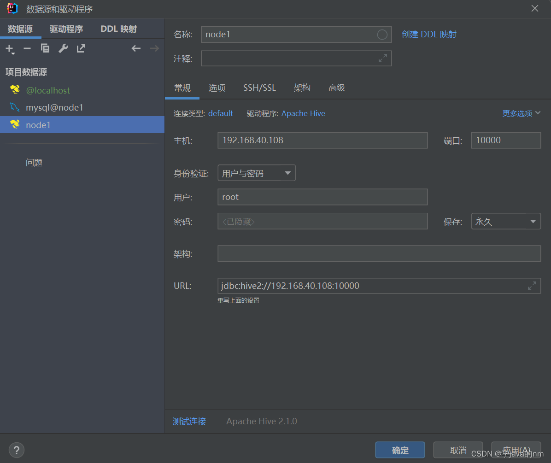Viewport: 551px width, 463px height.
Task: Open the 保存 永久 dropdown
Action: (506, 221)
